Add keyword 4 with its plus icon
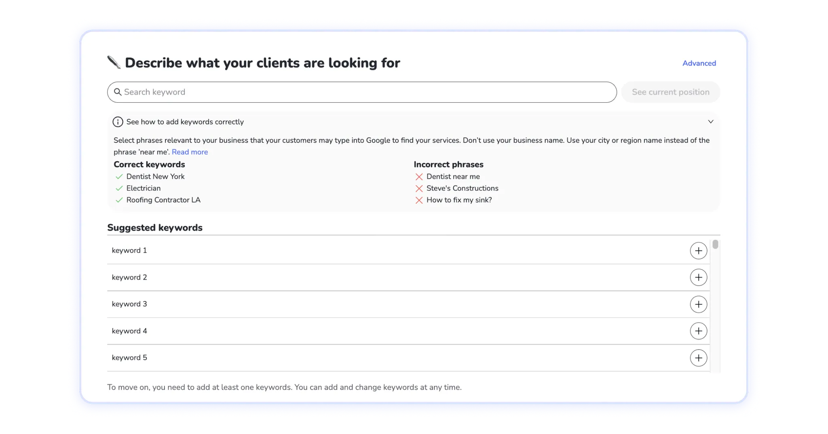The height and width of the screenshot is (434, 828). 698,331
